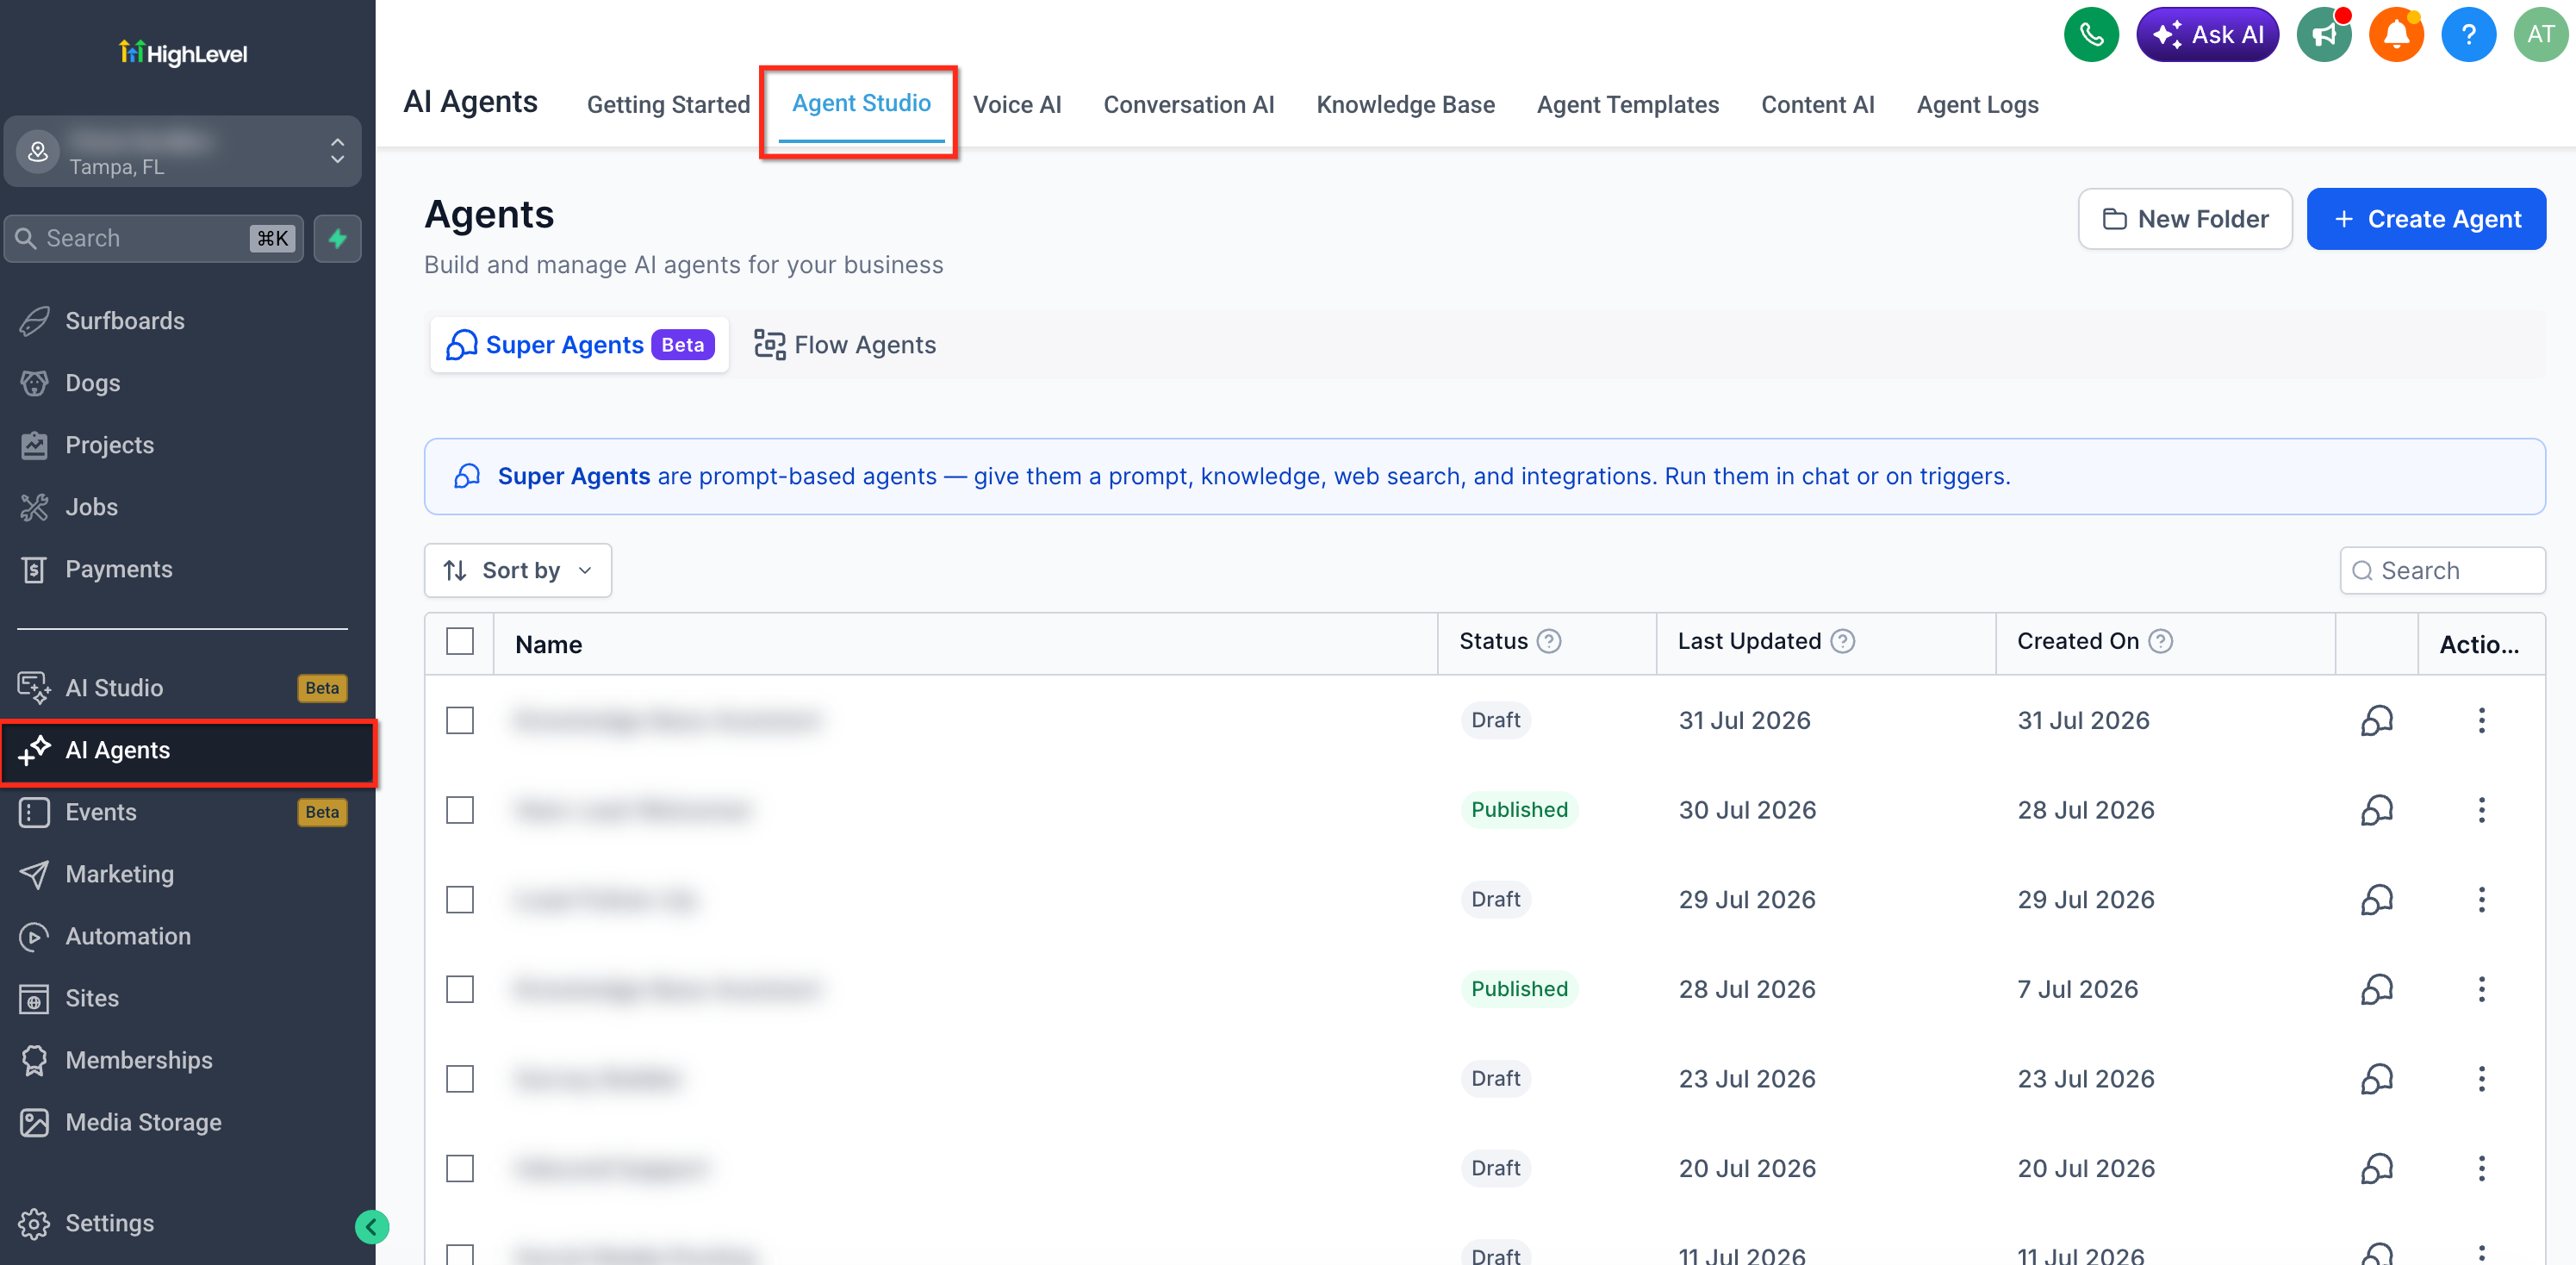Click the green phone dialer icon
The height and width of the screenshot is (1265, 2576).
[2091, 35]
